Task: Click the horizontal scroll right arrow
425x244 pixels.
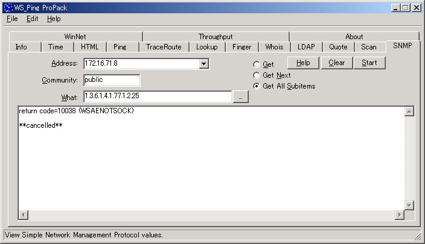Action: [399, 215]
